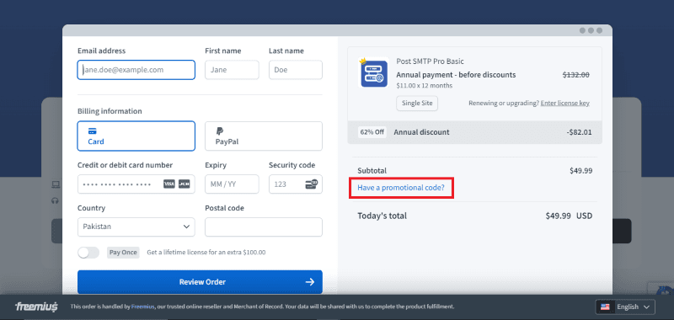This screenshot has height=320, width=674.
Task: Click the credit card number field
Action: 136,184
